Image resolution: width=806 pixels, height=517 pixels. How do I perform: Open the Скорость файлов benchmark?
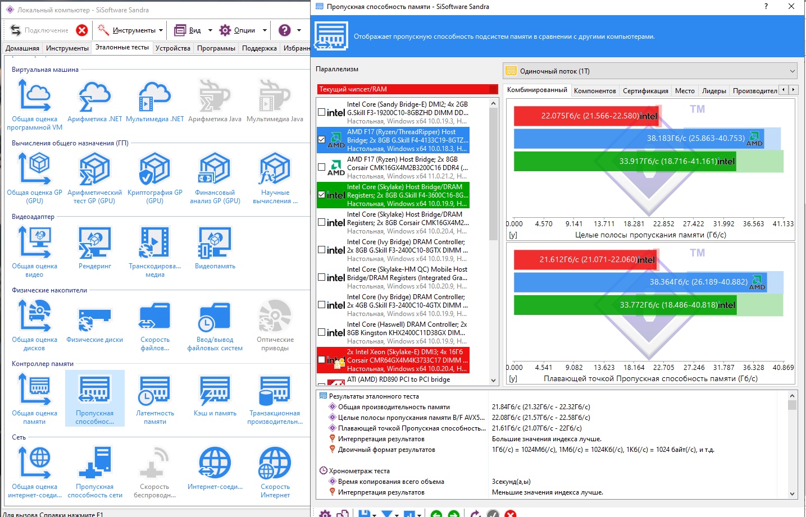pos(154,326)
